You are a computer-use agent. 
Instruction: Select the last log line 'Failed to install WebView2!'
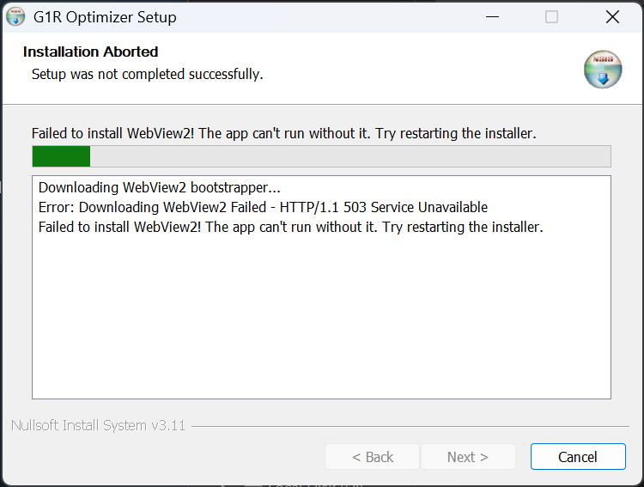click(x=291, y=228)
